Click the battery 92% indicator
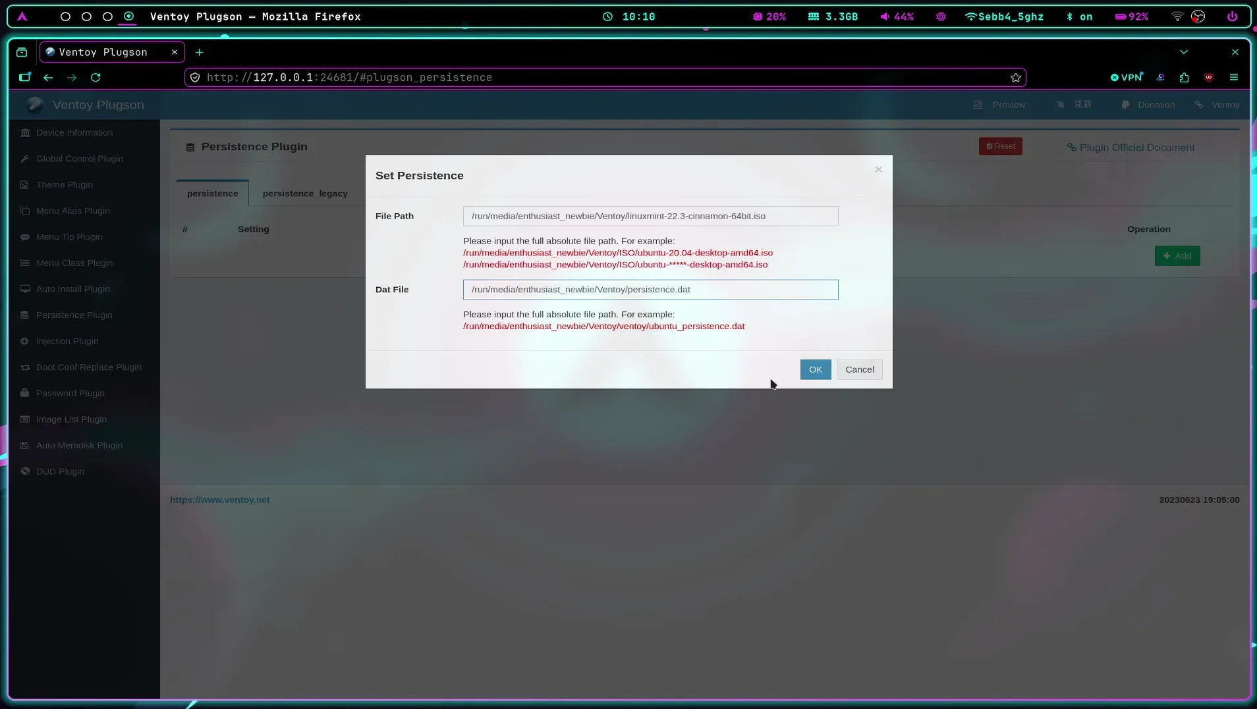The height and width of the screenshot is (709, 1257). [1132, 16]
